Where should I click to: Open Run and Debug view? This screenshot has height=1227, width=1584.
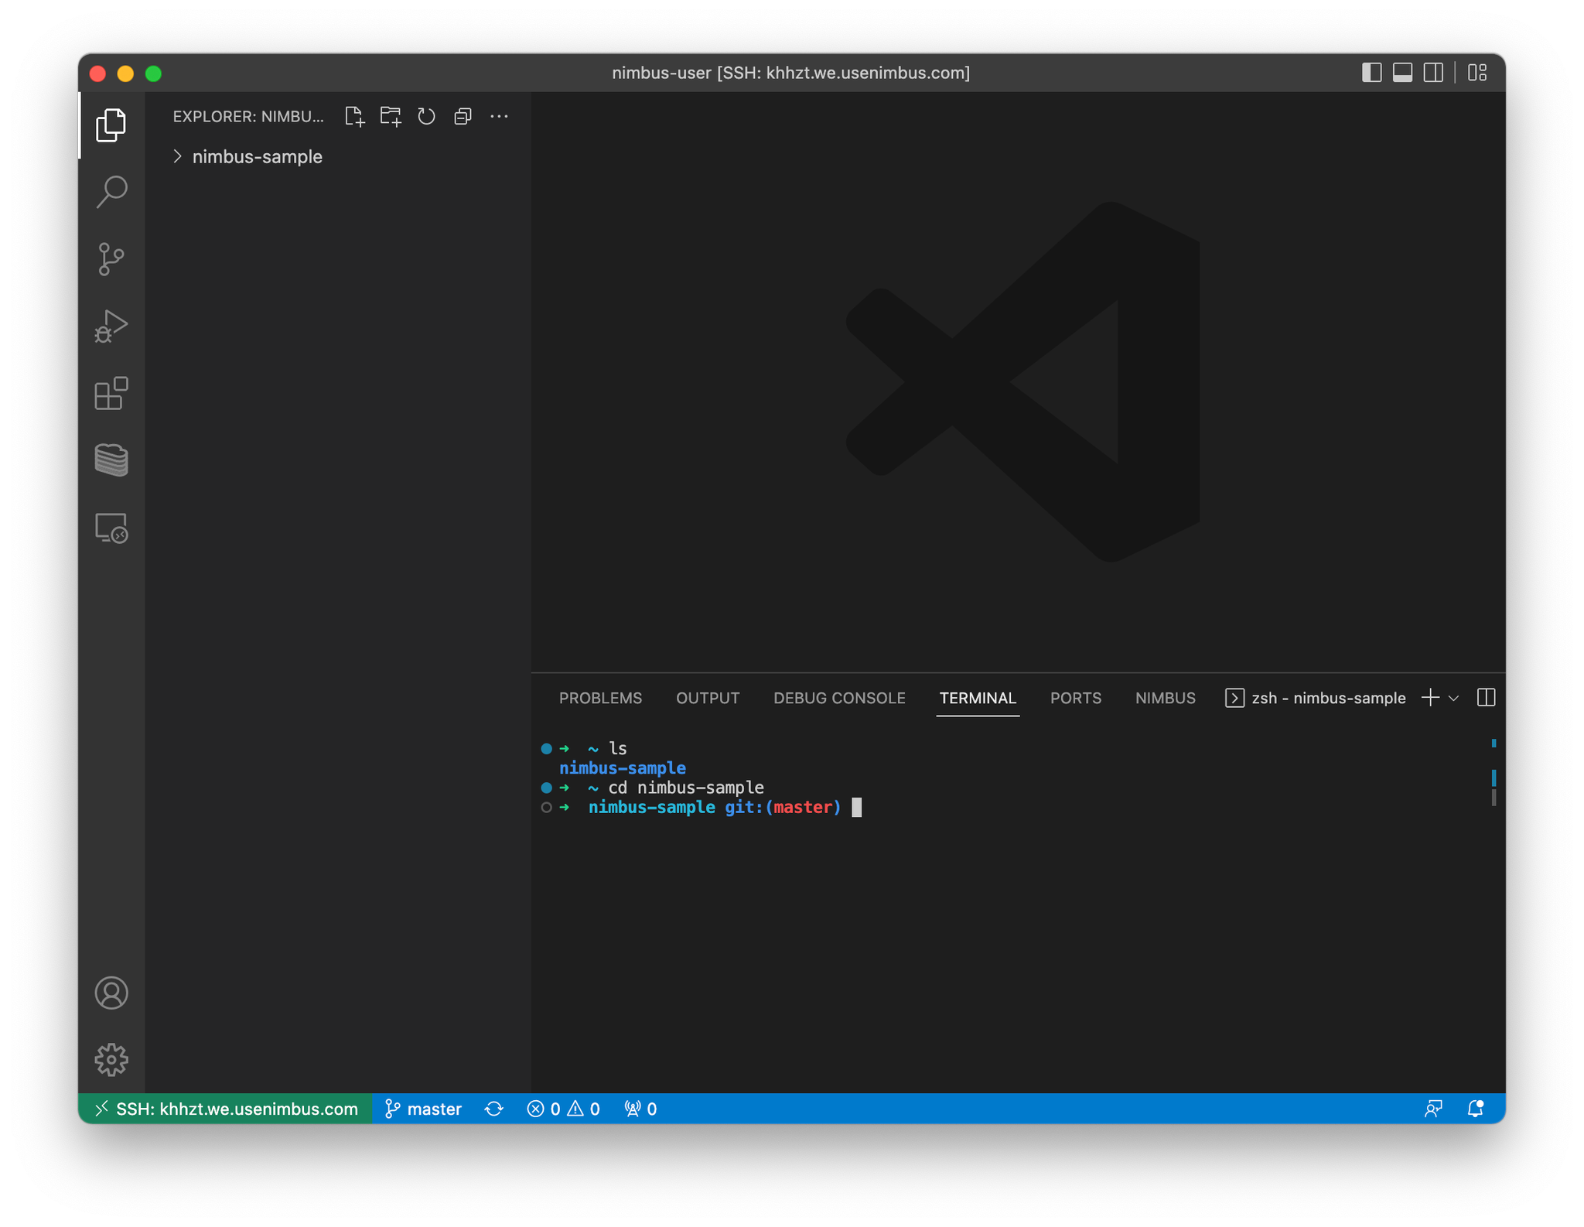coord(111,326)
